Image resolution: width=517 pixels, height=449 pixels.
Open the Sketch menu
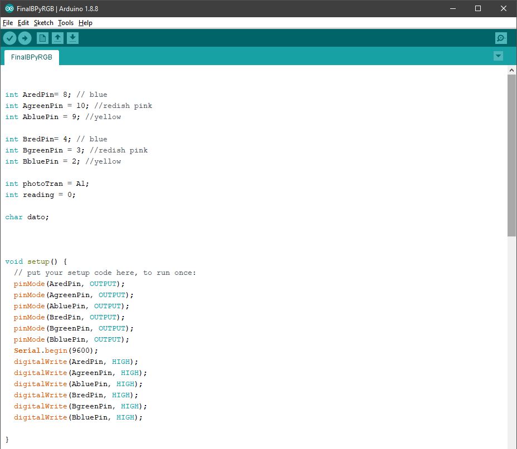[x=43, y=23]
